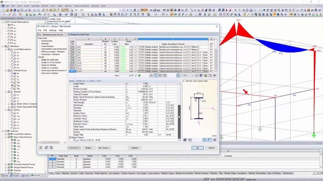
Task: Collapse the Global Deformations tree node
Action: (x=3, y=22)
